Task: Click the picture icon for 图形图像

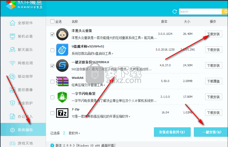Action: pyautogui.click(x=12, y=90)
